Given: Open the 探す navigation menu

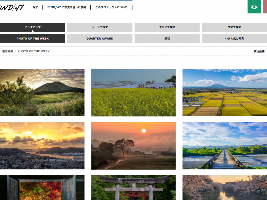Looking at the screenshot, I should click(x=35, y=7).
